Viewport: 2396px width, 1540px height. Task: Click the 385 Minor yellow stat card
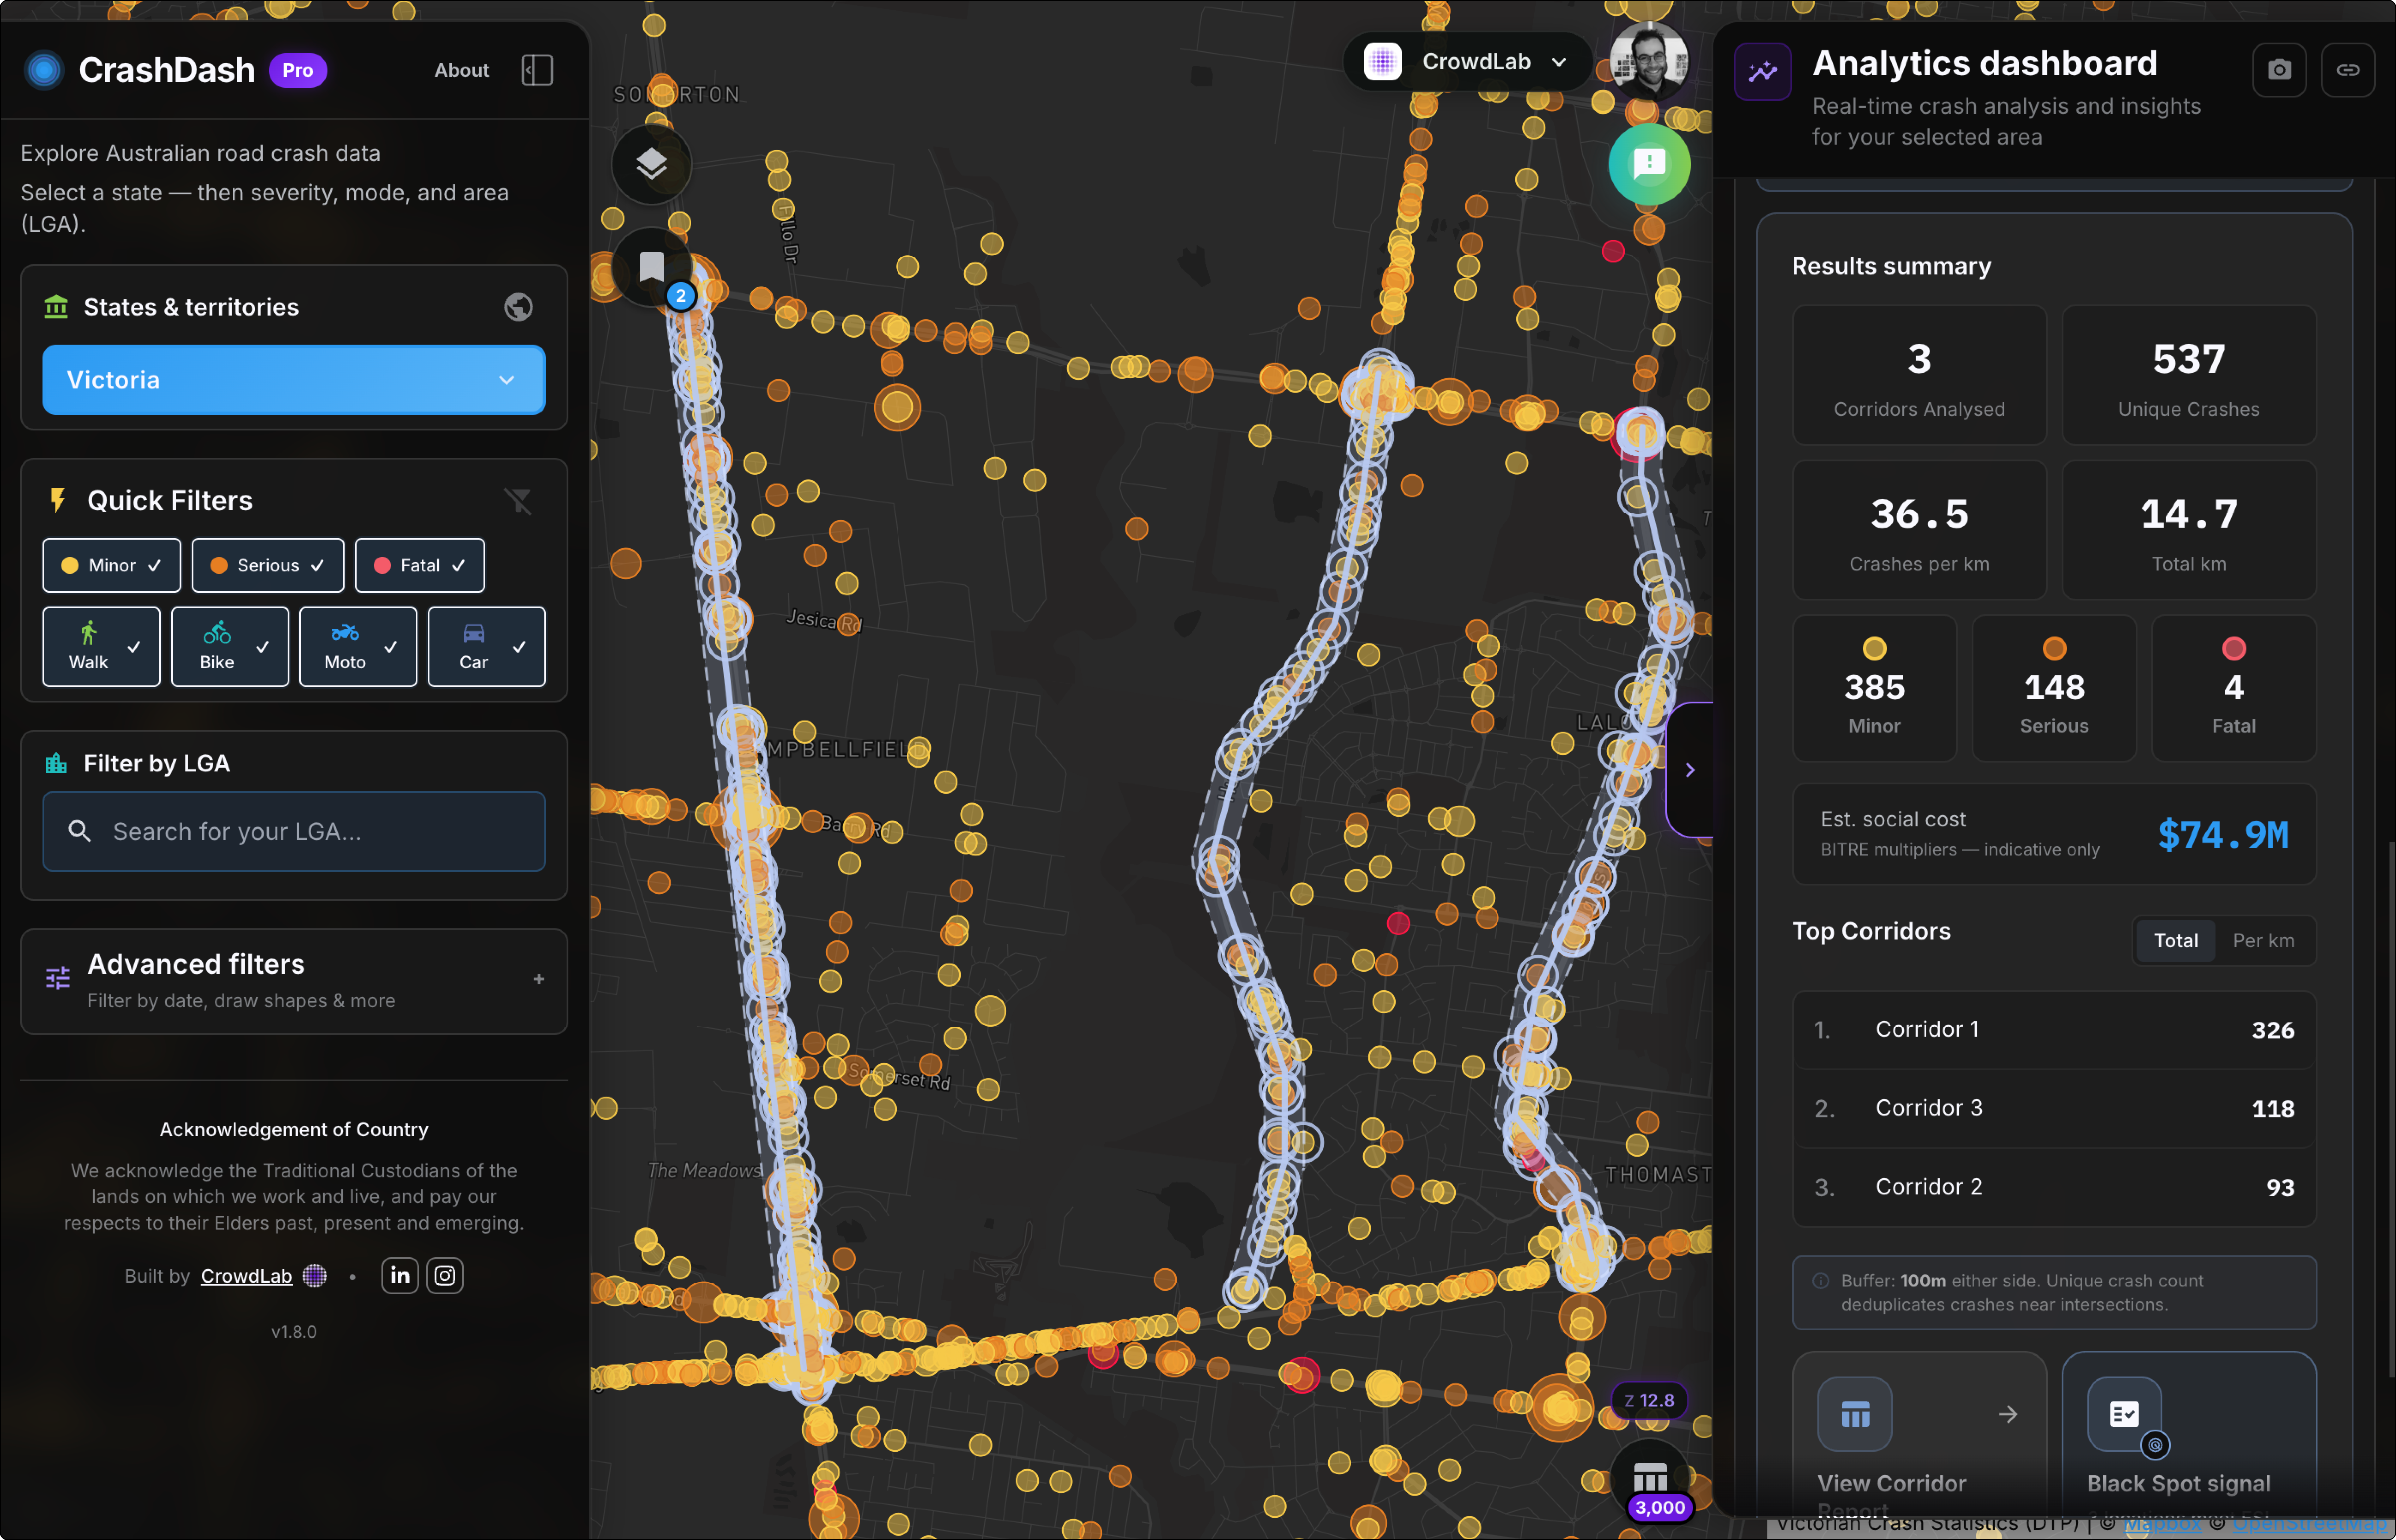[1874, 688]
